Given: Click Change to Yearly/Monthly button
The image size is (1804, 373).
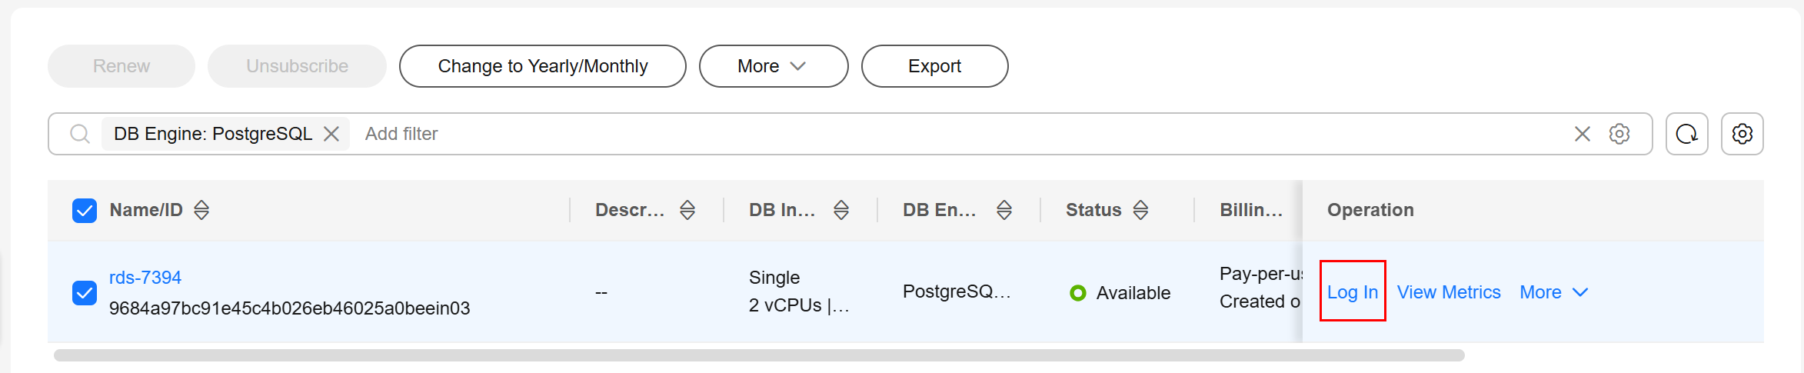Looking at the screenshot, I should tap(542, 66).
